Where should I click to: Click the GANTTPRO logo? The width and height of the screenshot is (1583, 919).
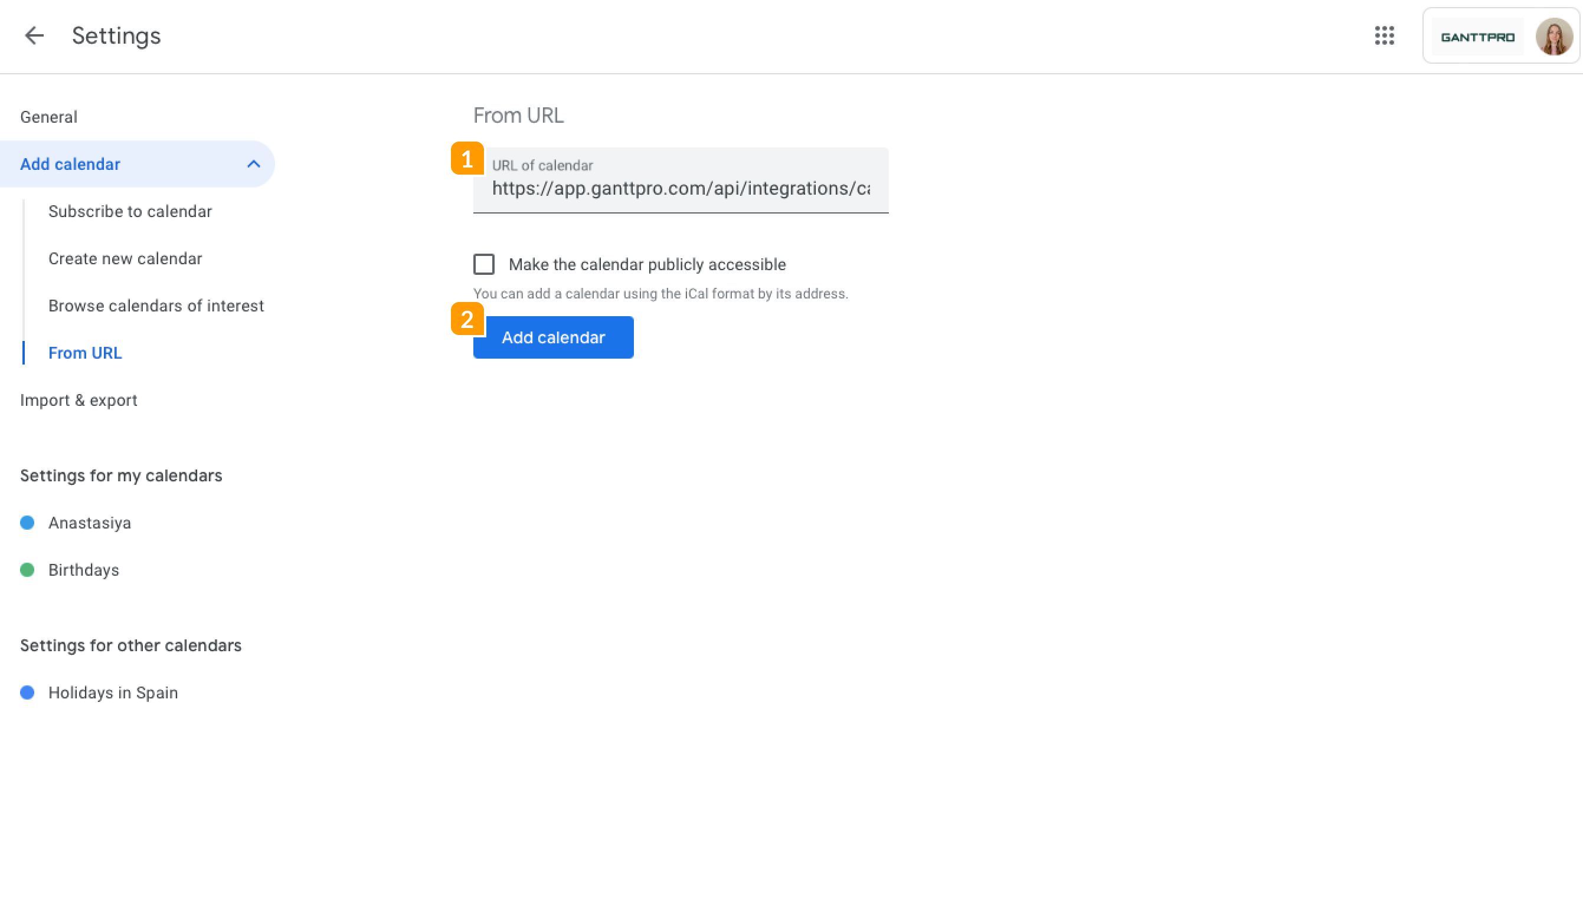(1477, 36)
